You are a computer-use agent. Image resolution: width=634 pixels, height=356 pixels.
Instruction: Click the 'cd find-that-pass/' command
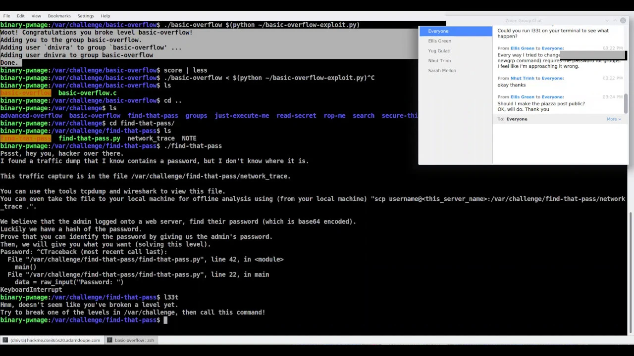point(142,123)
